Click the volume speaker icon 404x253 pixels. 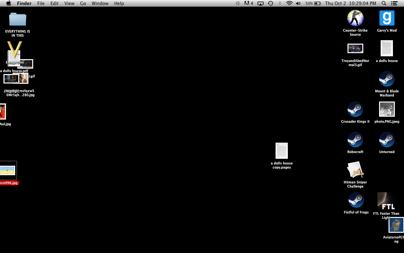pos(298,3)
